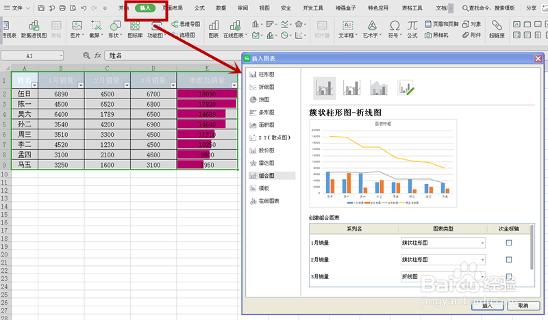Click the 插入 button in dialog
Screen dimensions: 548x320
click(487, 306)
